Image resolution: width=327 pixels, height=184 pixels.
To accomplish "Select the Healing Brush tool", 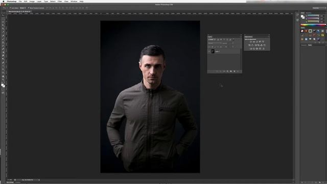I will [3, 35].
